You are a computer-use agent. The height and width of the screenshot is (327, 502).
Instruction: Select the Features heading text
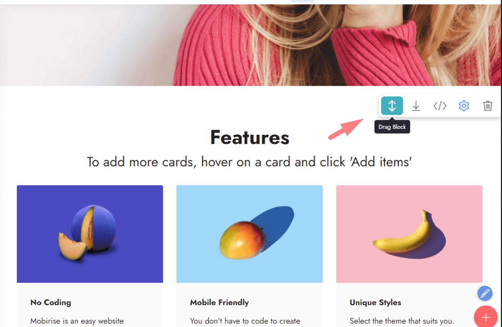pos(250,138)
